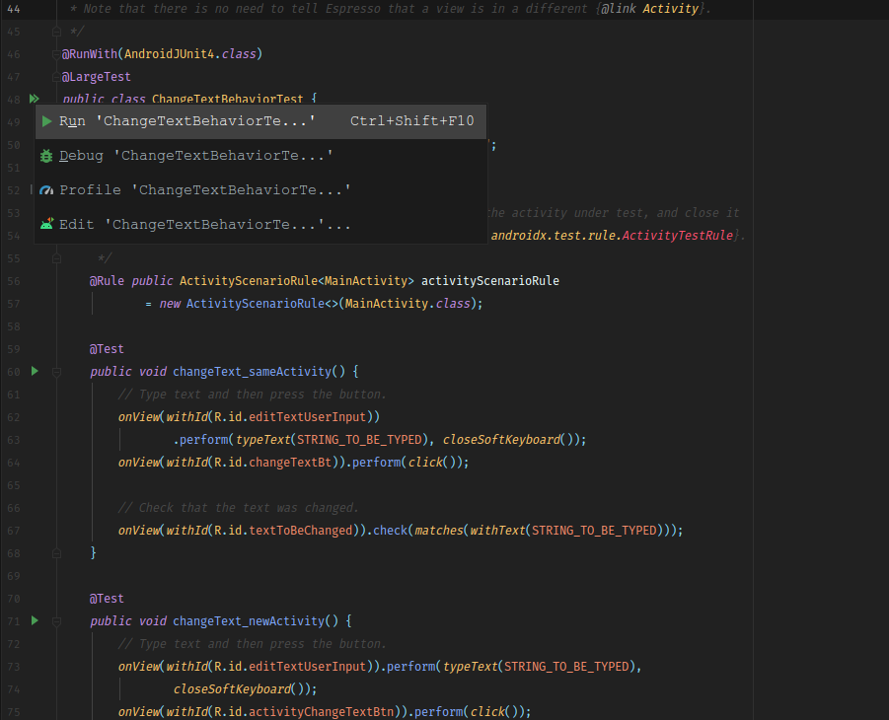The height and width of the screenshot is (720, 889).
Task: Collapse the changeText_sameActivity method body
Action: (x=56, y=371)
